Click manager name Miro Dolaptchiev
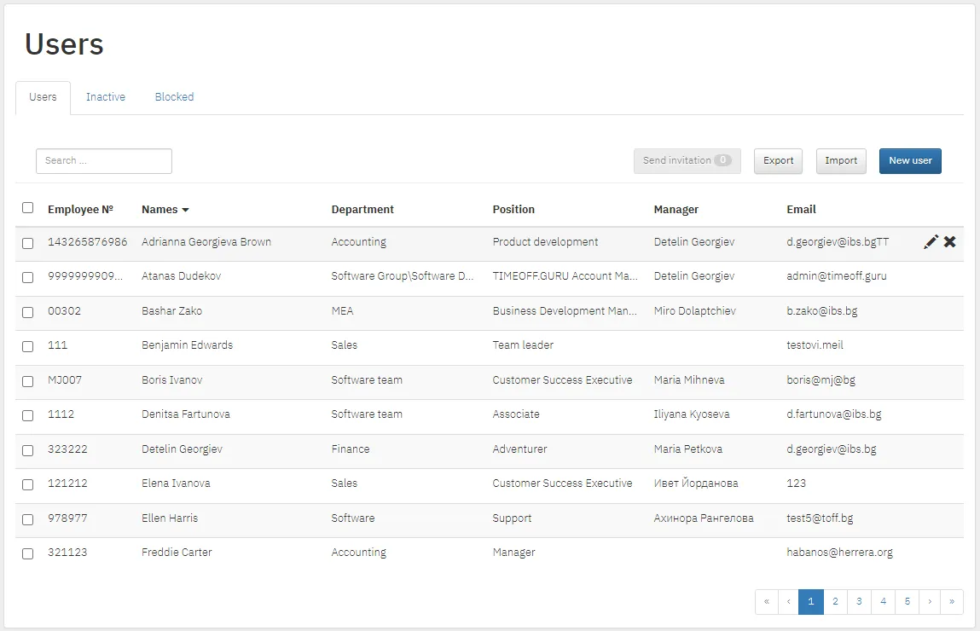This screenshot has width=980, height=631. (695, 311)
